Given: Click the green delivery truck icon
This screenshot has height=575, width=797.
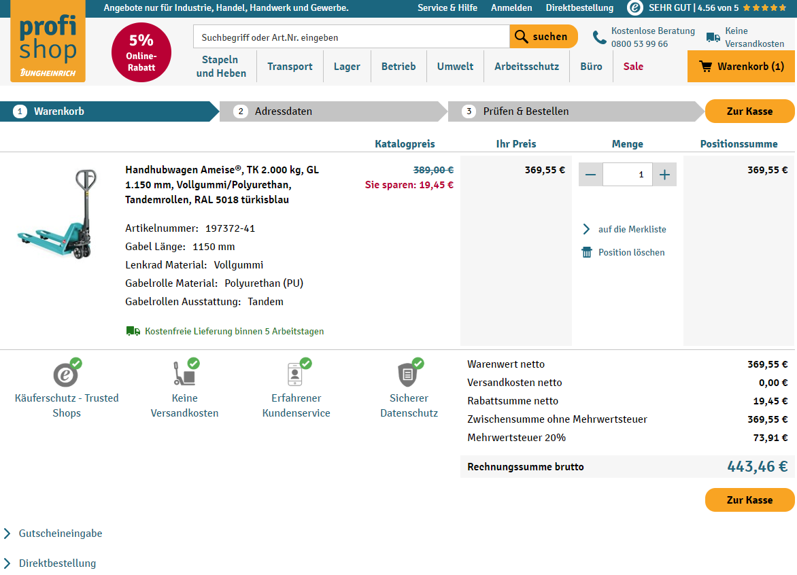Looking at the screenshot, I should (x=133, y=331).
